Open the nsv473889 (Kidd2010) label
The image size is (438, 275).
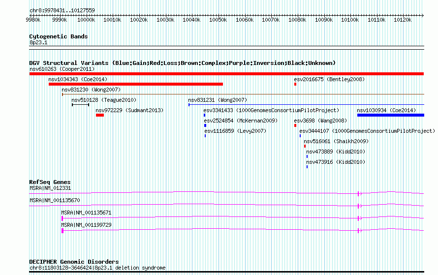pyautogui.click(x=336, y=152)
